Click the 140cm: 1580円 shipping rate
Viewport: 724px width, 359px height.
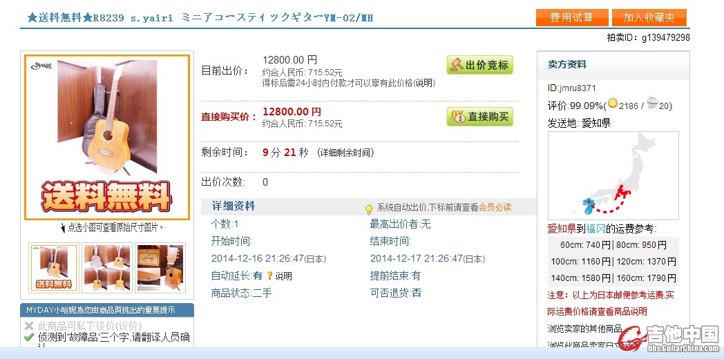click(x=581, y=278)
